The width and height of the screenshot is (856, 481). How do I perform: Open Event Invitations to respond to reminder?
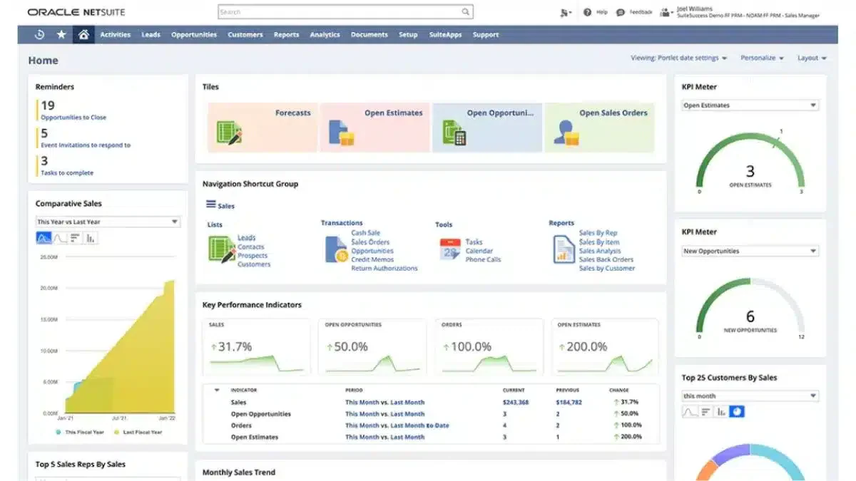click(86, 145)
